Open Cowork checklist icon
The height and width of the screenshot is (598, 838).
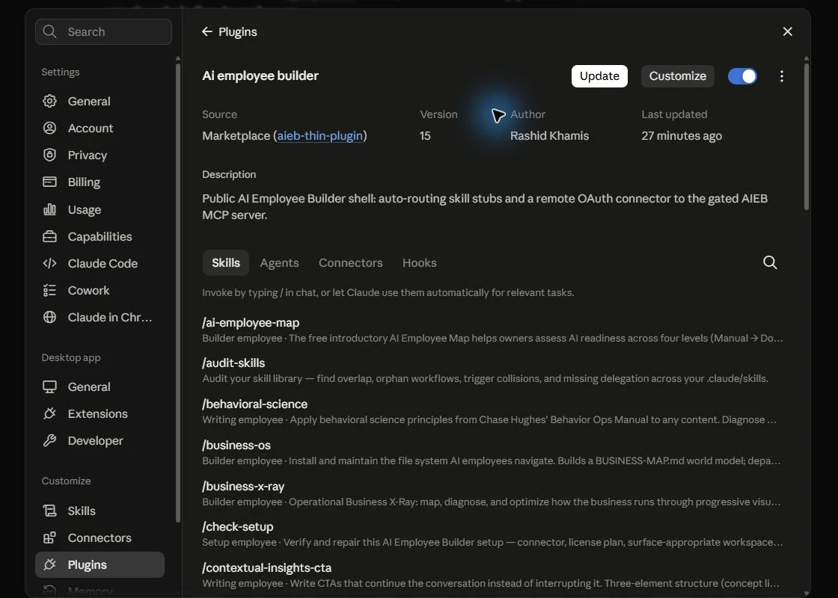pos(49,290)
